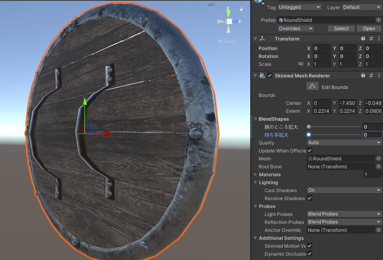
Task: Open the Quality dropdown set to Auto
Action: [344, 143]
